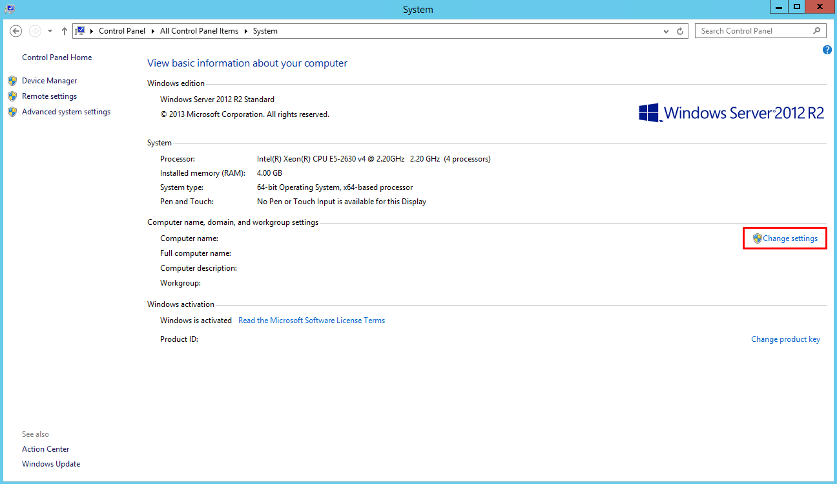Click the shield icon beside Advanced system settings
The width and height of the screenshot is (837, 484).
pyautogui.click(x=12, y=112)
